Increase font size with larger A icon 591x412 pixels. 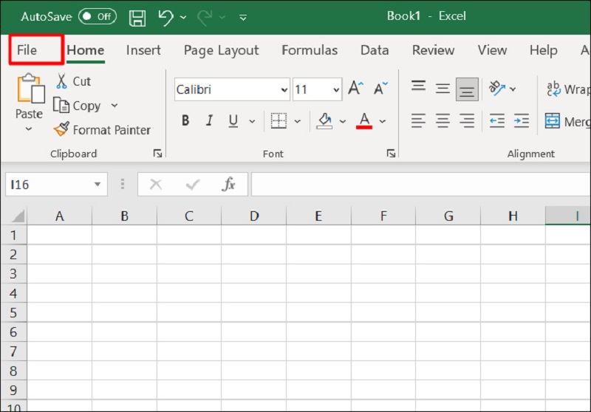(355, 89)
